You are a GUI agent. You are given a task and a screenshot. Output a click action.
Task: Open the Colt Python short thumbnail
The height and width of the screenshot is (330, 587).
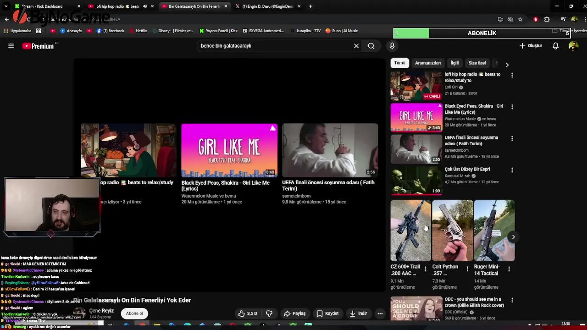tap(452, 231)
